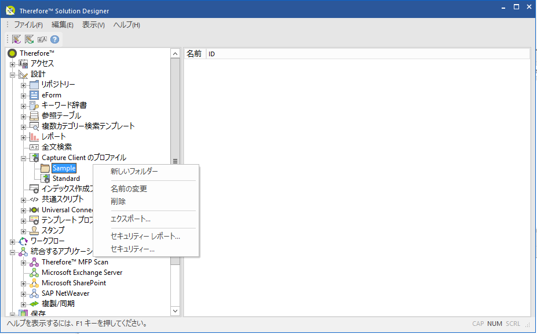Click the レポート chart icon

click(34, 137)
